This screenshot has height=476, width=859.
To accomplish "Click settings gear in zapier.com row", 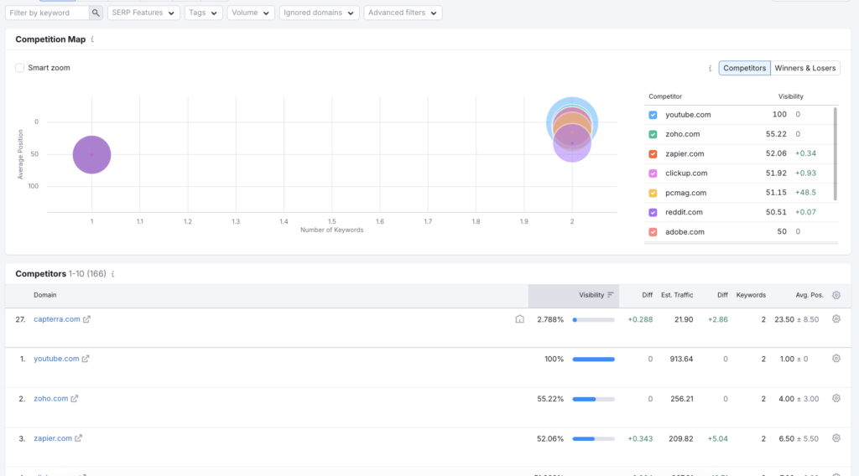I will click(x=836, y=438).
